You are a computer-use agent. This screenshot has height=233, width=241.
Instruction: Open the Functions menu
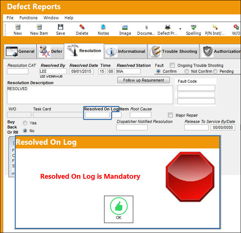click(x=28, y=18)
